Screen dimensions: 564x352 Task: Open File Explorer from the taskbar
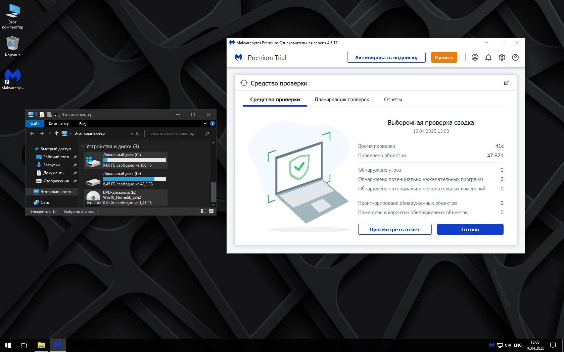(41, 345)
